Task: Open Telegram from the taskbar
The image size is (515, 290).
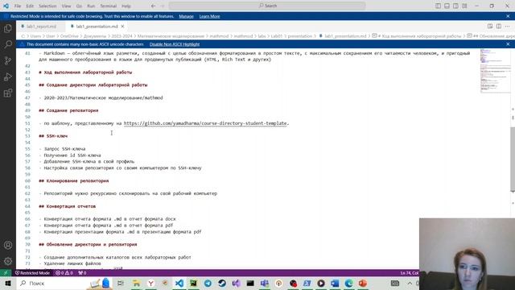Action: tap(208, 283)
